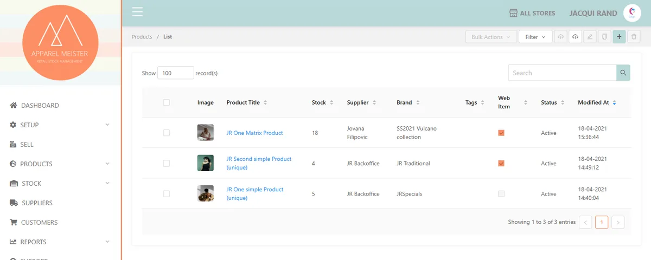This screenshot has width=651, height=260.
Task: Open JR One simple Product (unique) link
Action: tap(255, 193)
